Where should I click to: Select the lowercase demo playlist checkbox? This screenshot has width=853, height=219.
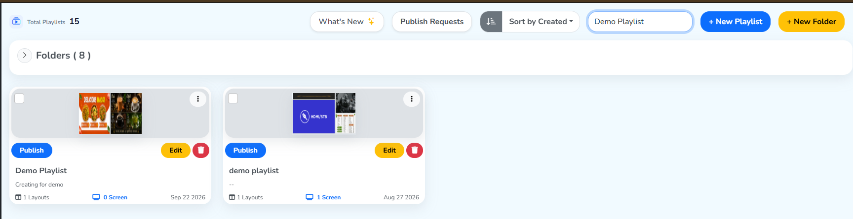[x=233, y=98]
